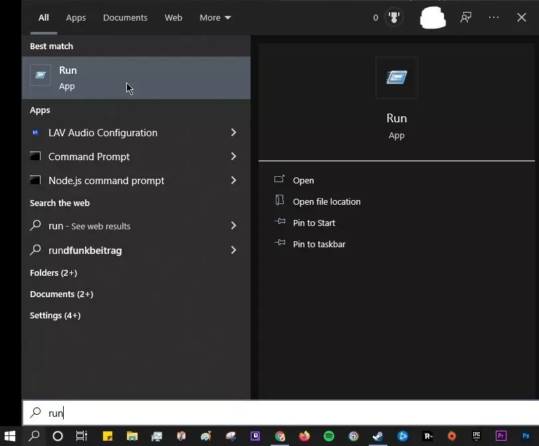
Task: Close the search panel with the X
Action: pyautogui.click(x=522, y=17)
